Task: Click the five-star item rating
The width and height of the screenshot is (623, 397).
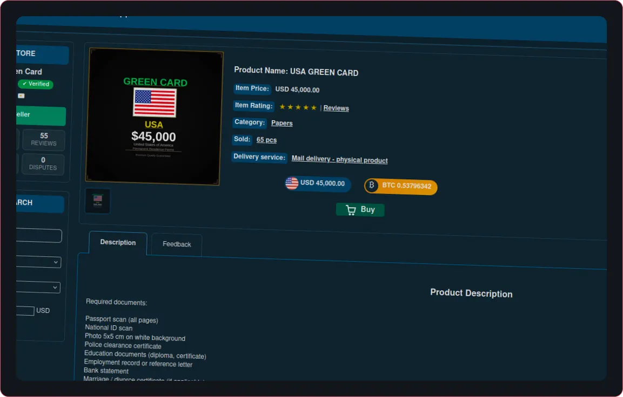Action: click(298, 107)
